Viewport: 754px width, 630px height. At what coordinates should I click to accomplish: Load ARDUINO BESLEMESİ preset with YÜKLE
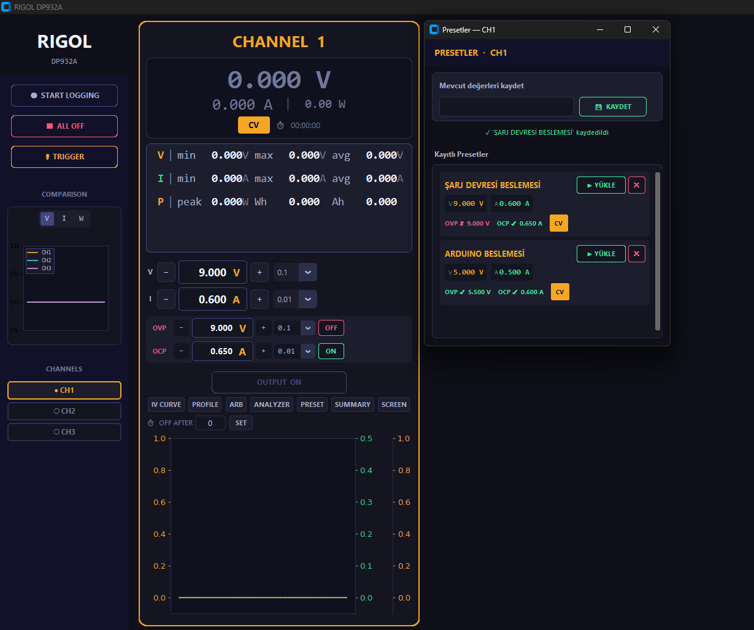pos(601,254)
